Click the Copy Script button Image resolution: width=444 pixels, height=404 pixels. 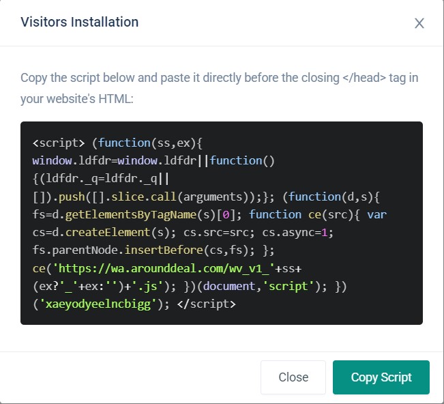click(381, 377)
